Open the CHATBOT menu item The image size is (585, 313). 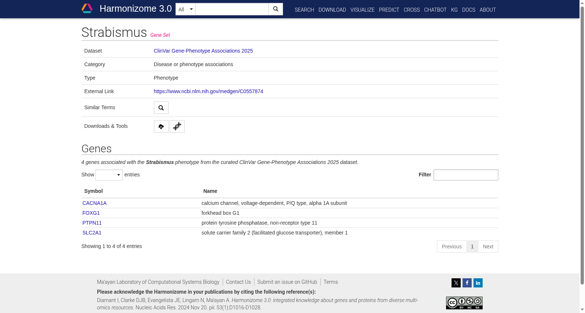point(435,10)
